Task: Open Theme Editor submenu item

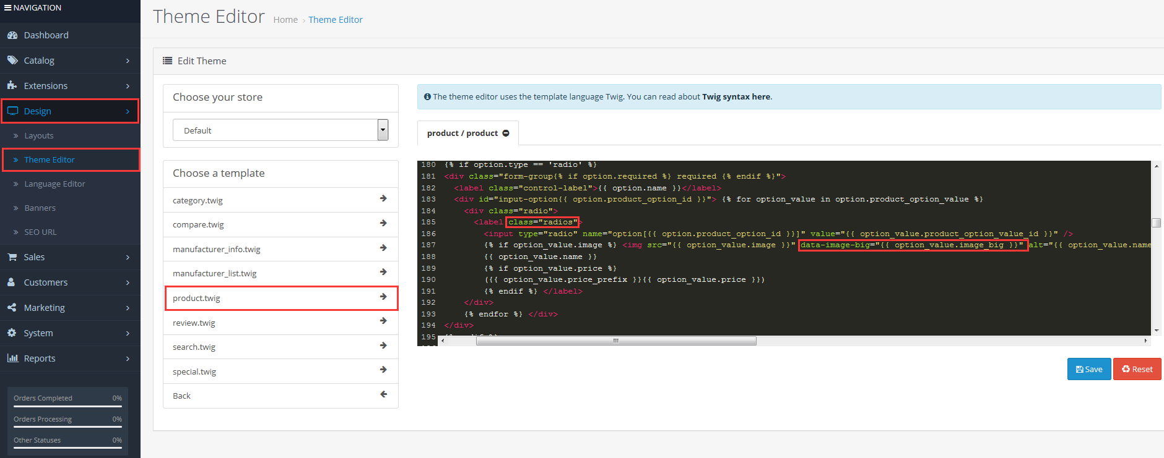Action: tap(70, 159)
